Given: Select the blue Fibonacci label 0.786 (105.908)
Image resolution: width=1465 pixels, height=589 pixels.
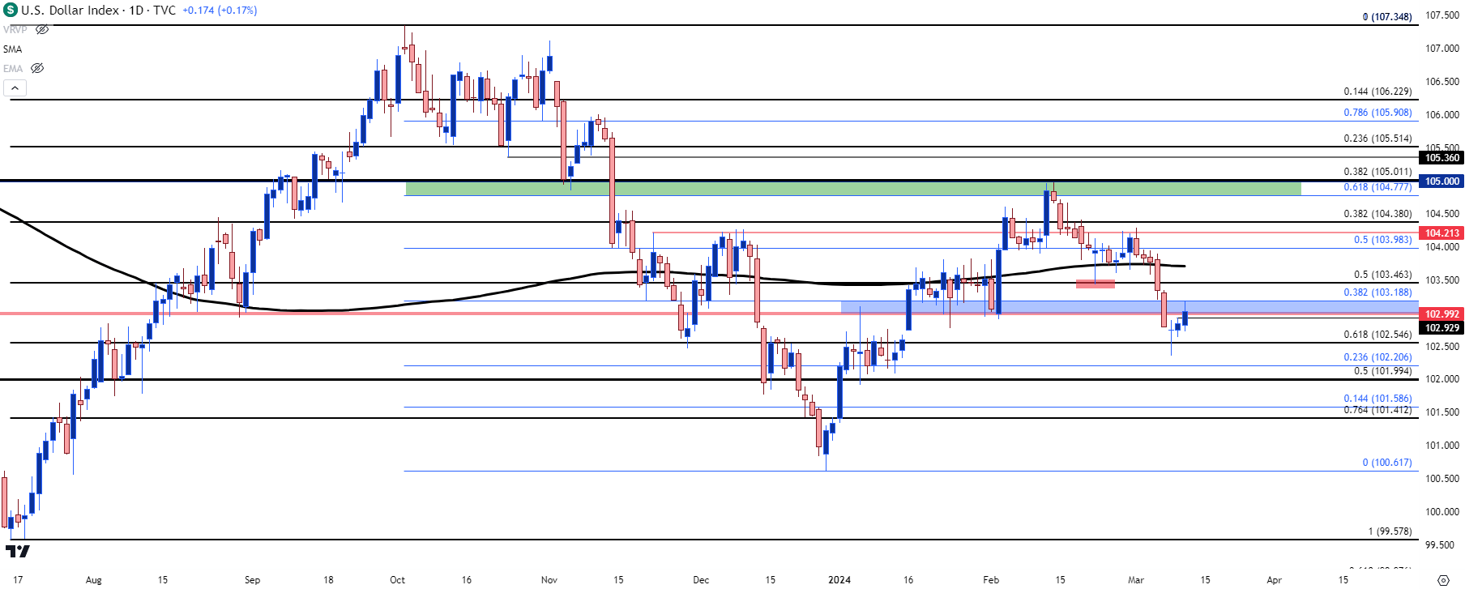Looking at the screenshot, I should tap(1377, 113).
